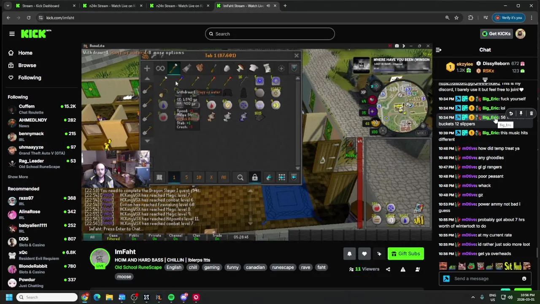Image resolution: width=540 pixels, height=304 pixels.
Task: Delete the hovered Big_Eric message
Action: tap(531, 113)
